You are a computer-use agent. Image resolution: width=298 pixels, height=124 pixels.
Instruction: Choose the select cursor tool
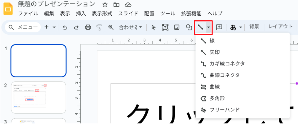coord(153,27)
